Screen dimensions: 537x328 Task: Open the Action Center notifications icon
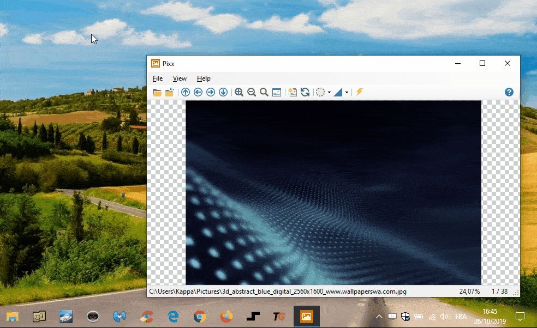pos(520,317)
